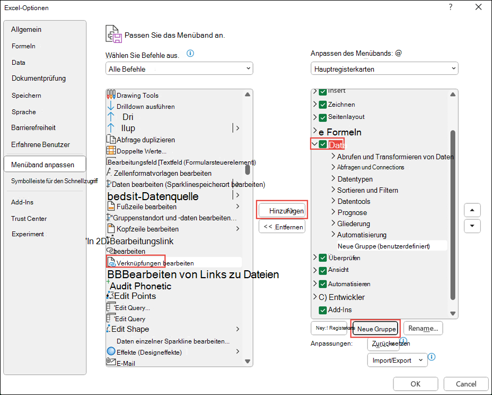Click the commands list scrollbar thumb

coord(248,170)
